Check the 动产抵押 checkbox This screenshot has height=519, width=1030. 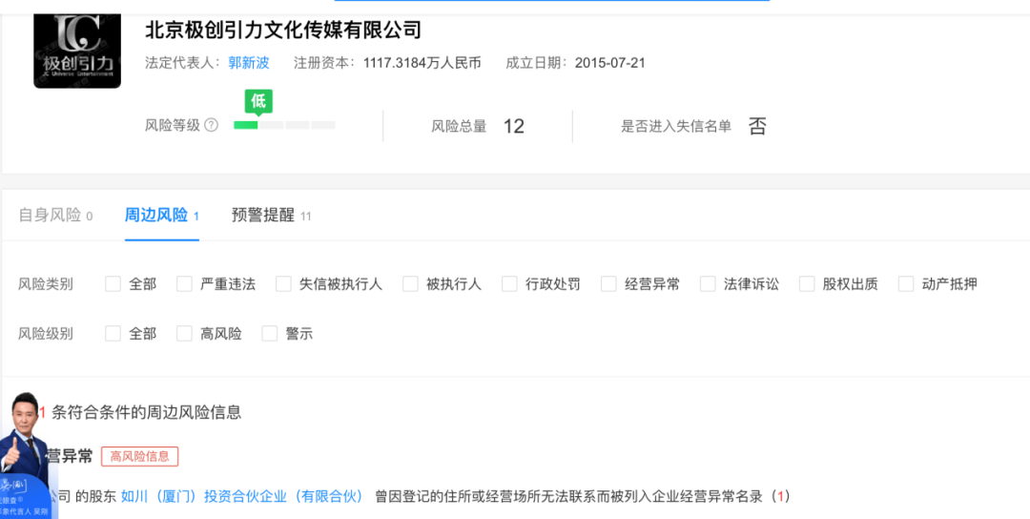click(907, 283)
